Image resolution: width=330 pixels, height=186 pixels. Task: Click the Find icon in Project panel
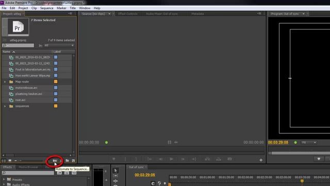pos(61,161)
